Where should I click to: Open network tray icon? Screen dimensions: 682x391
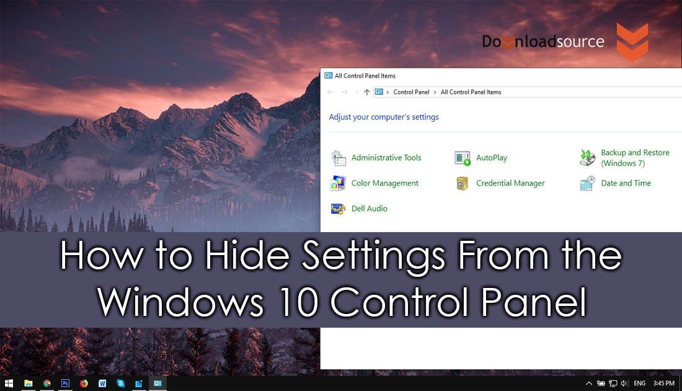tap(613, 383)
